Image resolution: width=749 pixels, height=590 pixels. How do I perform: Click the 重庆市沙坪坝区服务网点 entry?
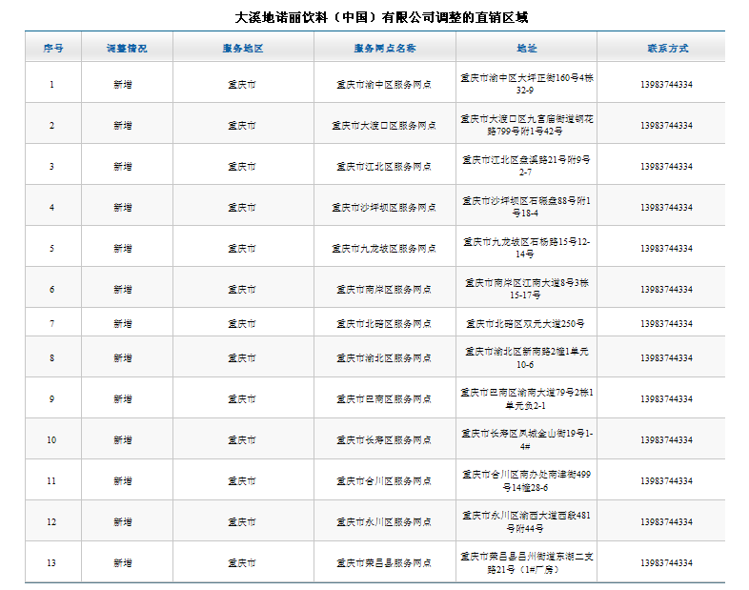pos(384,208)
